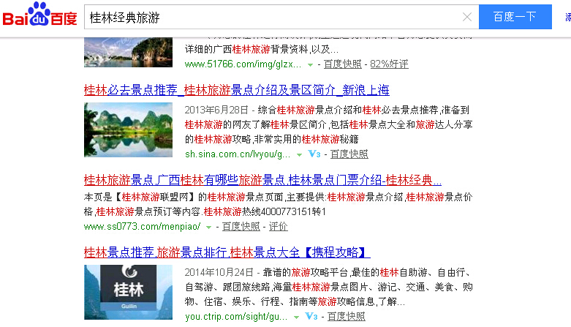
Task: Open URL link www.ss0773.com/menpiao/
Action: pos(142,226)
